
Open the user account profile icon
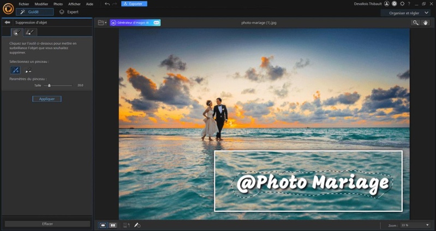click(x=387, y=4)
